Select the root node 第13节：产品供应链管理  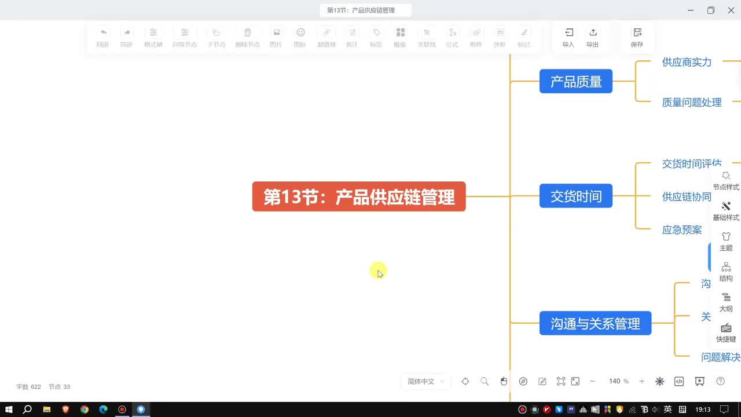pyautogui.click(x=359, y=196)
